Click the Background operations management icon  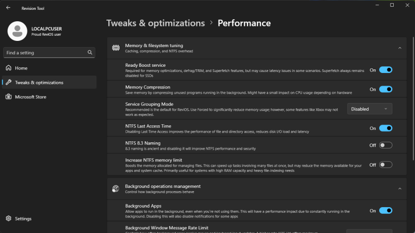coord(116,189)
